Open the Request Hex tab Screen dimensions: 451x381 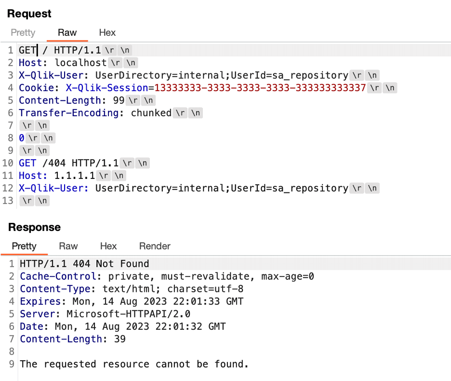tap(107, 32)
